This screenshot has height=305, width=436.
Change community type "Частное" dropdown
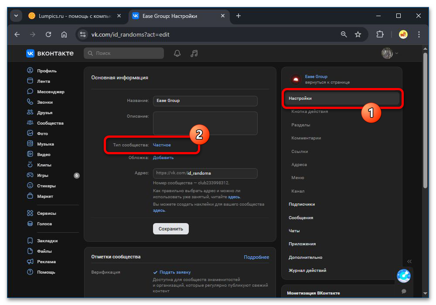[162, 145]
